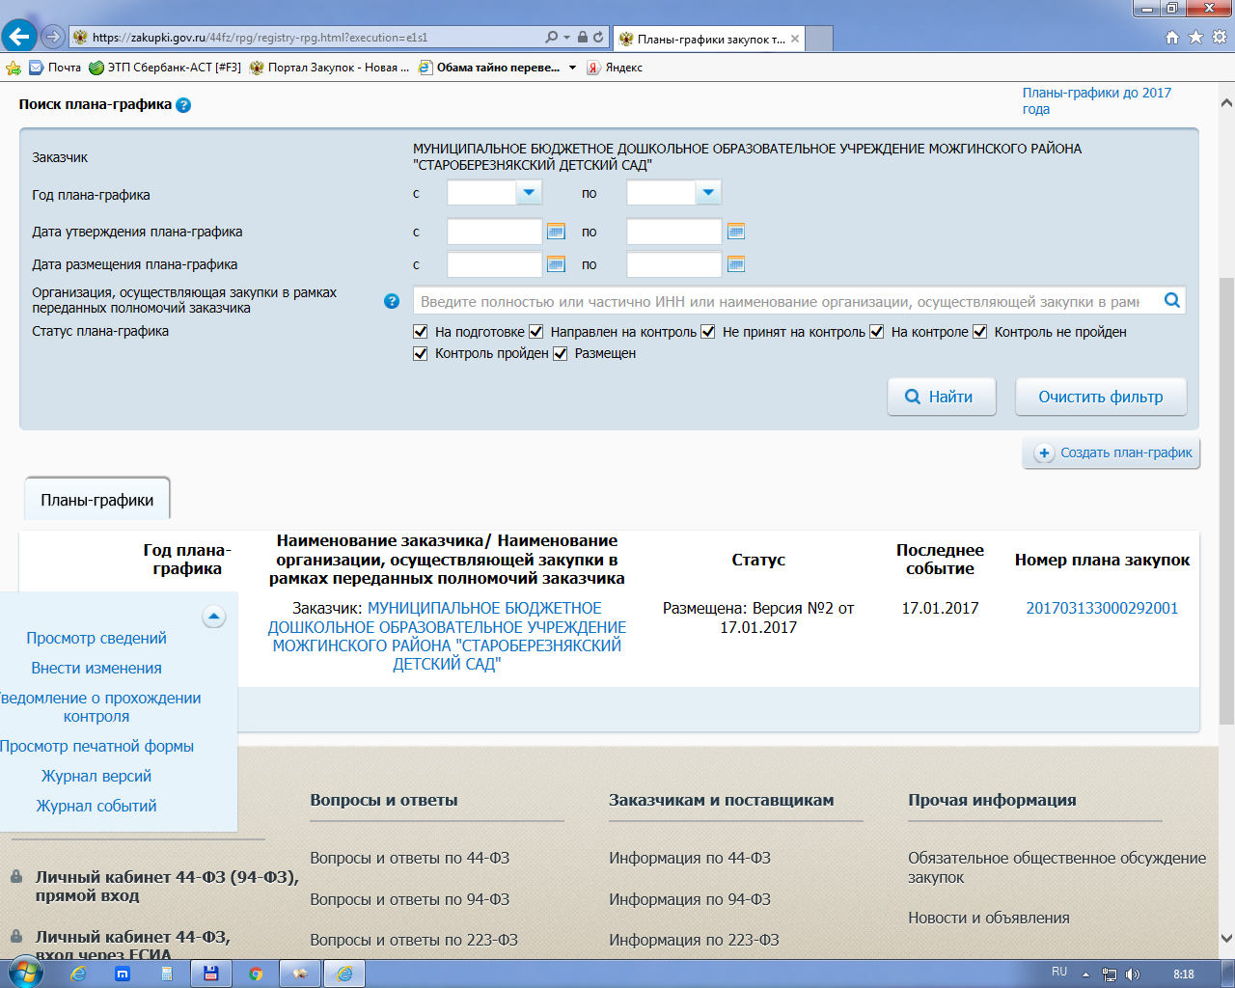
Task: Open calendar for placement date end field
Action: point(735,264)
